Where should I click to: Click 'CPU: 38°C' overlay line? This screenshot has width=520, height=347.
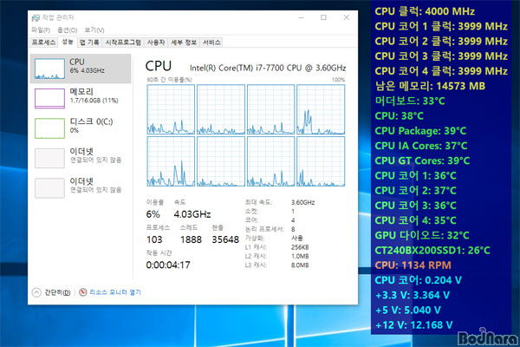400,116
